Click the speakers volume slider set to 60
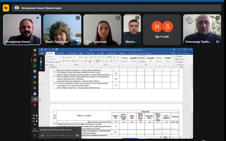The width and height of the screenshot is (226, 141). coord(62,135)
